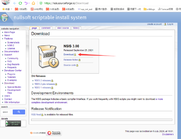
Task: Open Developer Center in sidebar
Action: coord(13,70)
